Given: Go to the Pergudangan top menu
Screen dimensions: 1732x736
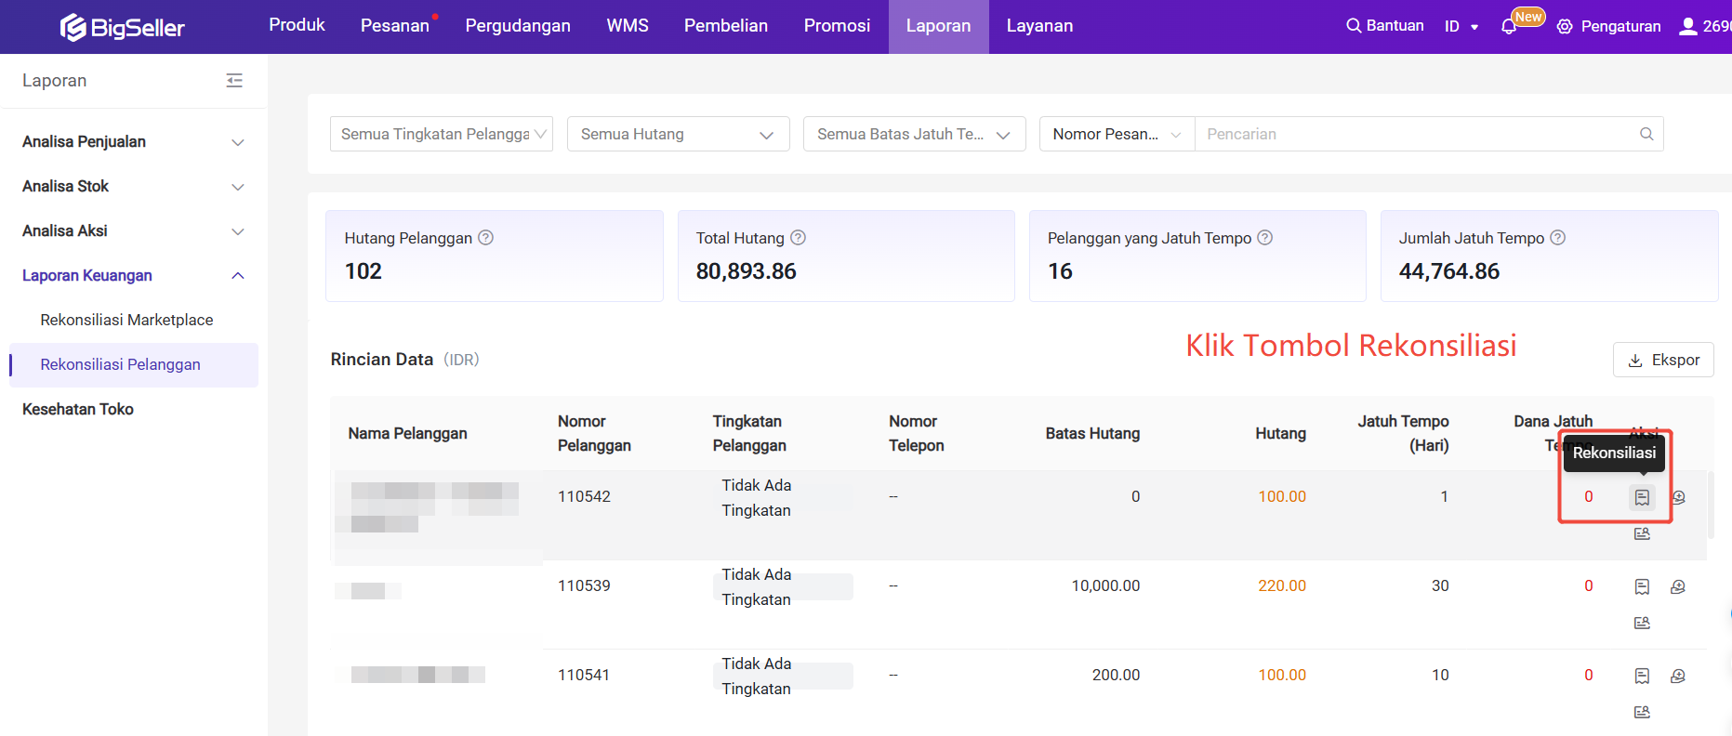Looking at the screenshot, I should [518, 26].
